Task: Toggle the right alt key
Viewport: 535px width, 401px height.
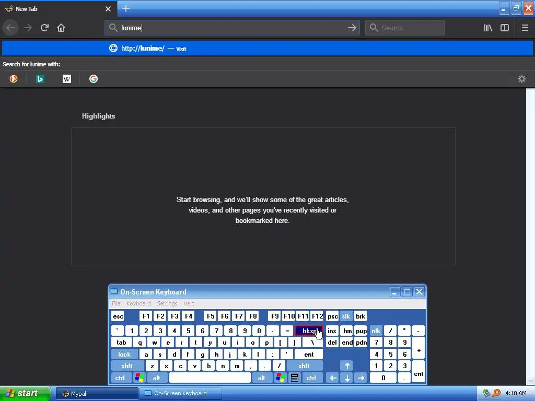Action: point(261,378)
